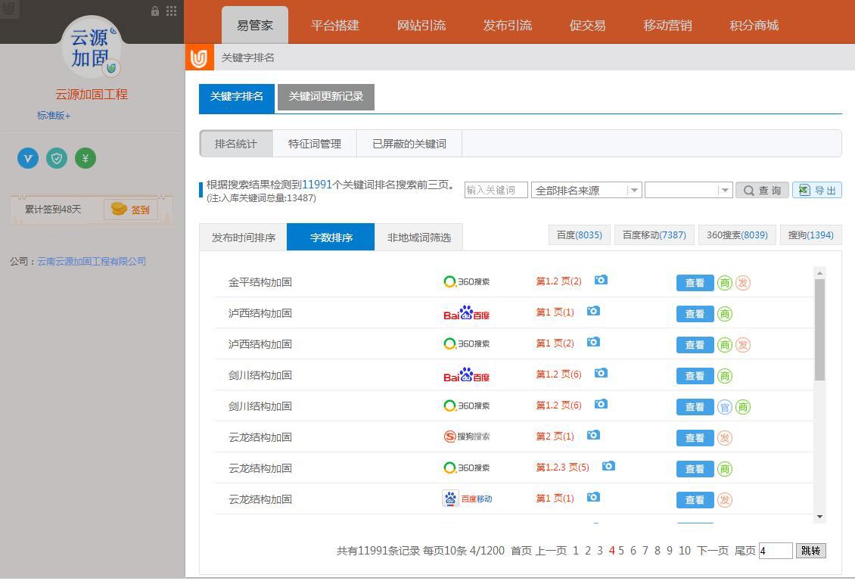
Task: Click the 发 icon in 云龙结构加固 搜狗搜索 row
Action: click(725, 438)
